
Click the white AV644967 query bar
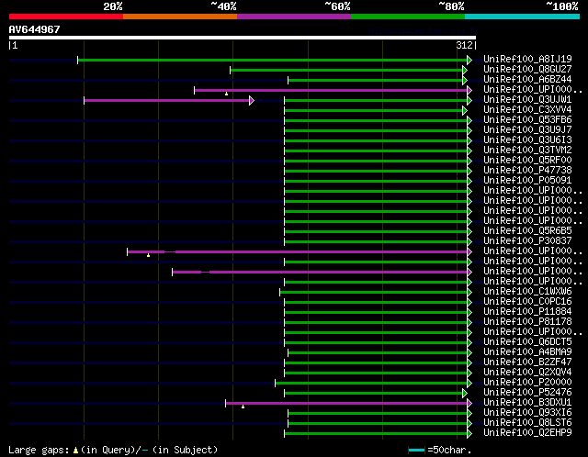[241, 38]
